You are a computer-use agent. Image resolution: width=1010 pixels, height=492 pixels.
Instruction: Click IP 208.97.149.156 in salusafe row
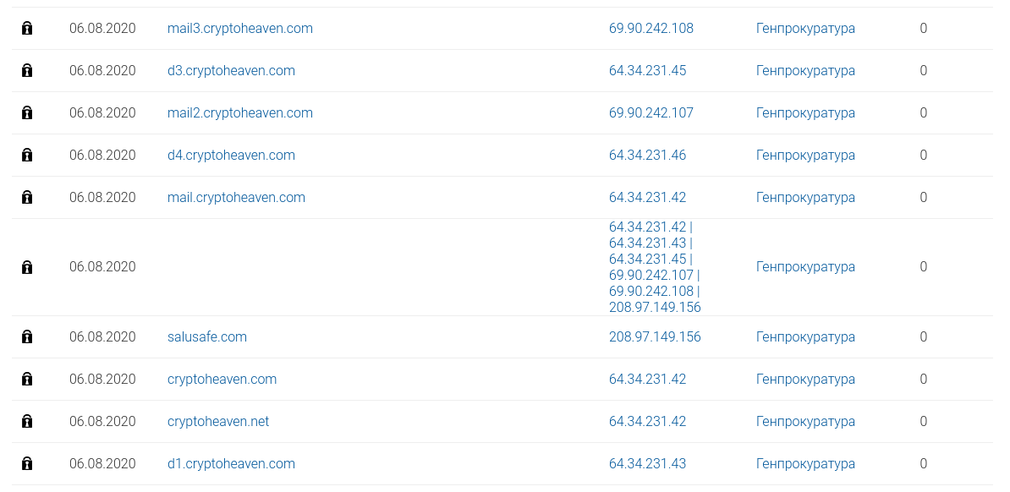pos(655,336)
